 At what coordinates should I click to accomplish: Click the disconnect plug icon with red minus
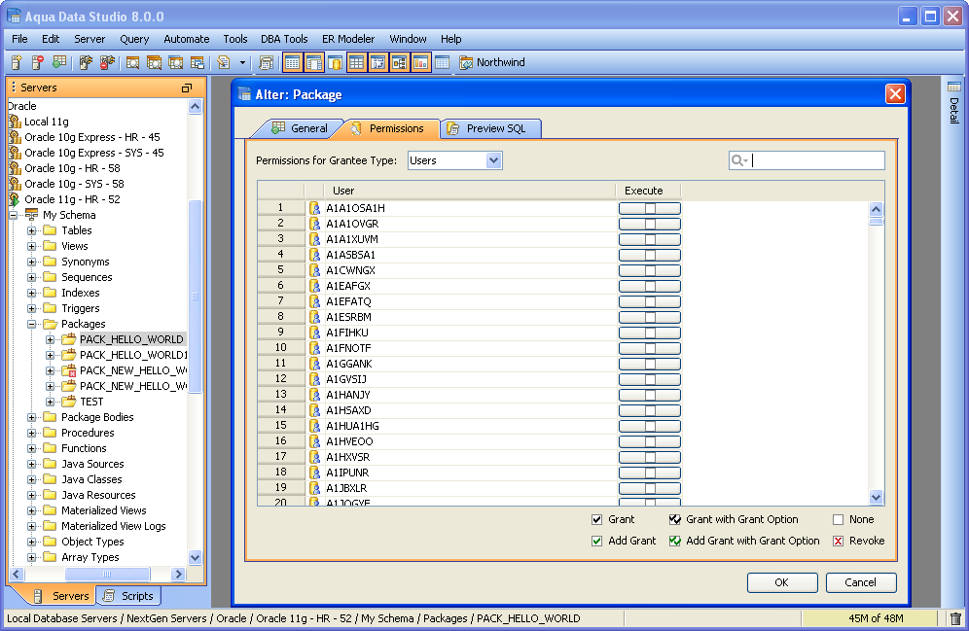coord(108,62)
